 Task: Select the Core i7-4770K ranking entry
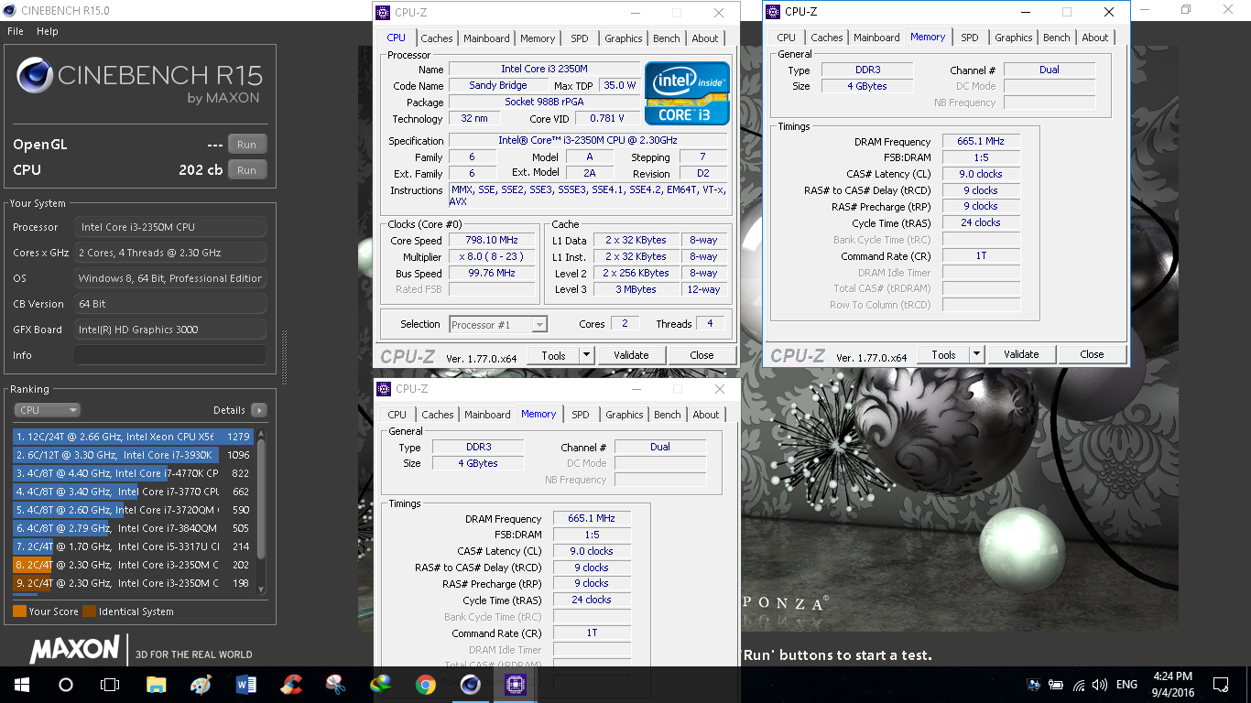click(133, 473)
